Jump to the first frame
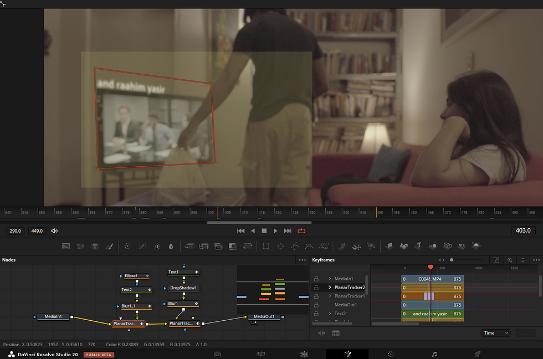This screenshot has width=543, height=359. point(240,231)
